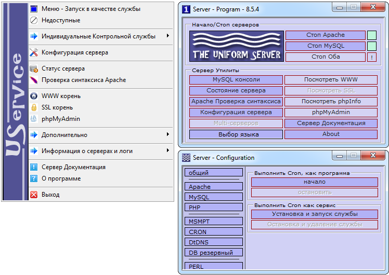Screen dimensions: 389x275
Task: Open the CRON configuration tab
Action: 214,232
